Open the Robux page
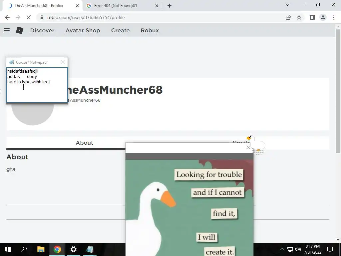Viewport: 341px width, 256px height. 150,30
